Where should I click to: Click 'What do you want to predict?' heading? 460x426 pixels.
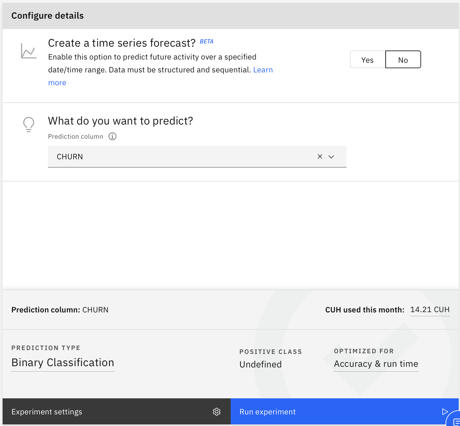121,121
